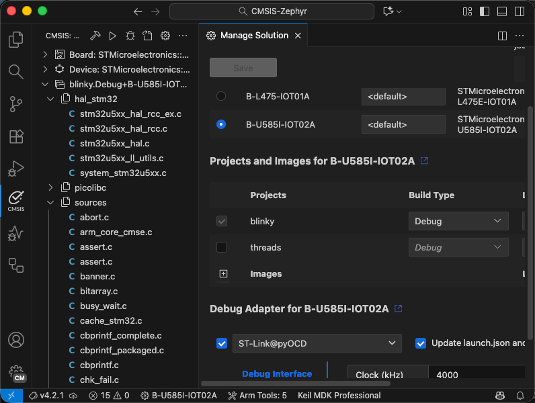This screenshot has height=403, width=535.
Task: Expand the Board: STMicroelectronics node
Action: click(x=45, y=54)
